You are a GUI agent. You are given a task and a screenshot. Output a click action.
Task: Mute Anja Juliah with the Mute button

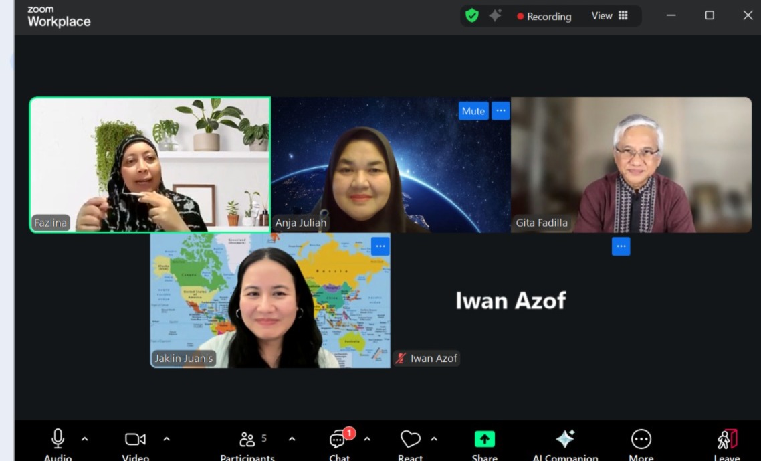click(x=473, y=111)
